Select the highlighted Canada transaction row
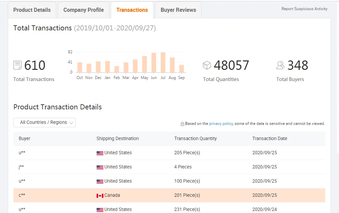Viewport: 339px width, 213px height. (169, 195)
